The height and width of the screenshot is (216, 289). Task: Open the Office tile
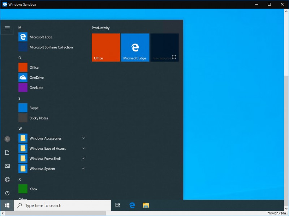click(x=105, y=47)
